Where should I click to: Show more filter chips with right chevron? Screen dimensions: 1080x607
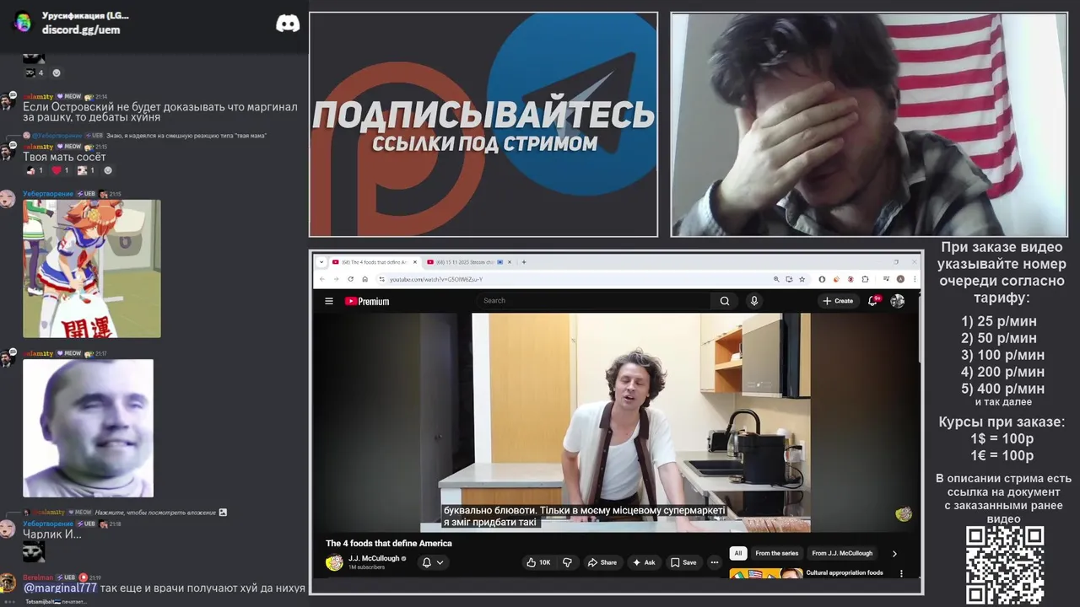pos(894,554)
